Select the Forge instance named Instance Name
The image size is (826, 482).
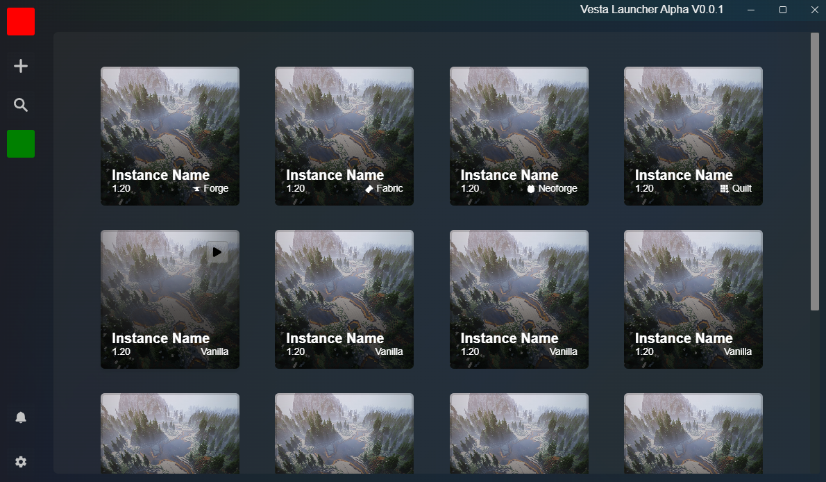[170, 136]
